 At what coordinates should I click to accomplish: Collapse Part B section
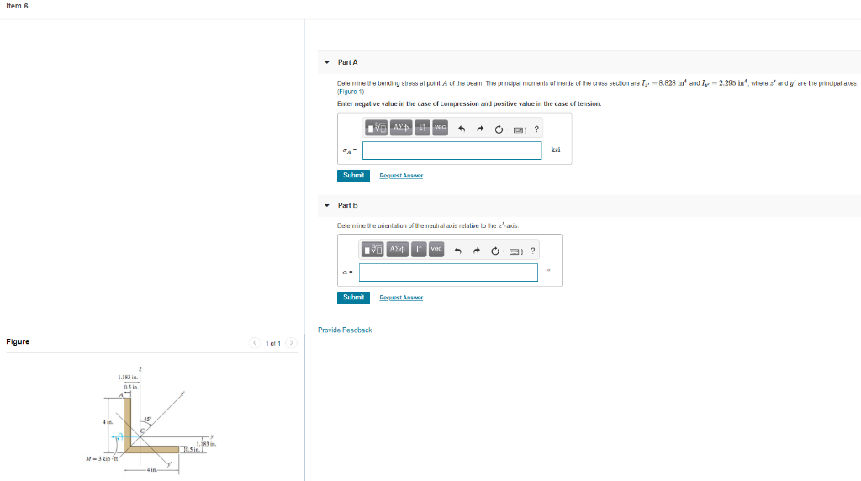coord(327,205)
